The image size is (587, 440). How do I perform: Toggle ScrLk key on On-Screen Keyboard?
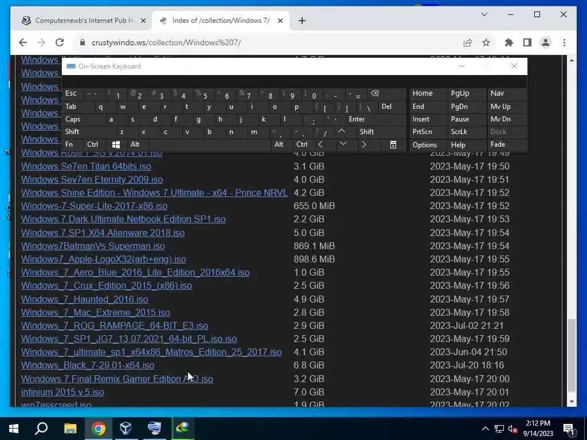[467, 132]
